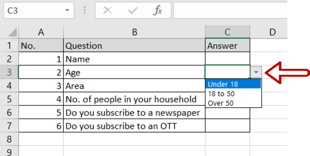
Task: Choose 'Under 18' from the dropdown list
Action: (x=233, y=84)
